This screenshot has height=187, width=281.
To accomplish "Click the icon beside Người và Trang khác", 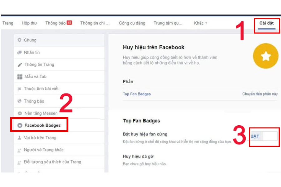I will coord(19,150).
